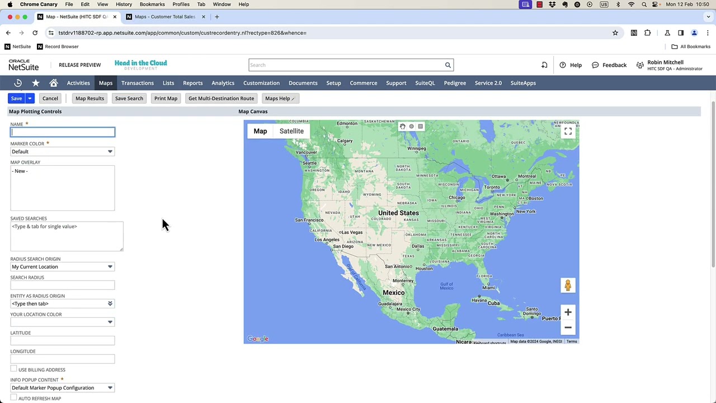The height and width of the screenshot is (403, 716).
Task: Toggle fullscreen view of the map
Action: tap(568, 132)
